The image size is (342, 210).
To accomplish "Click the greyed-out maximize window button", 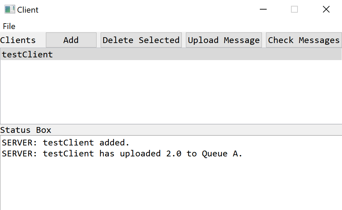I will [294, 10].
